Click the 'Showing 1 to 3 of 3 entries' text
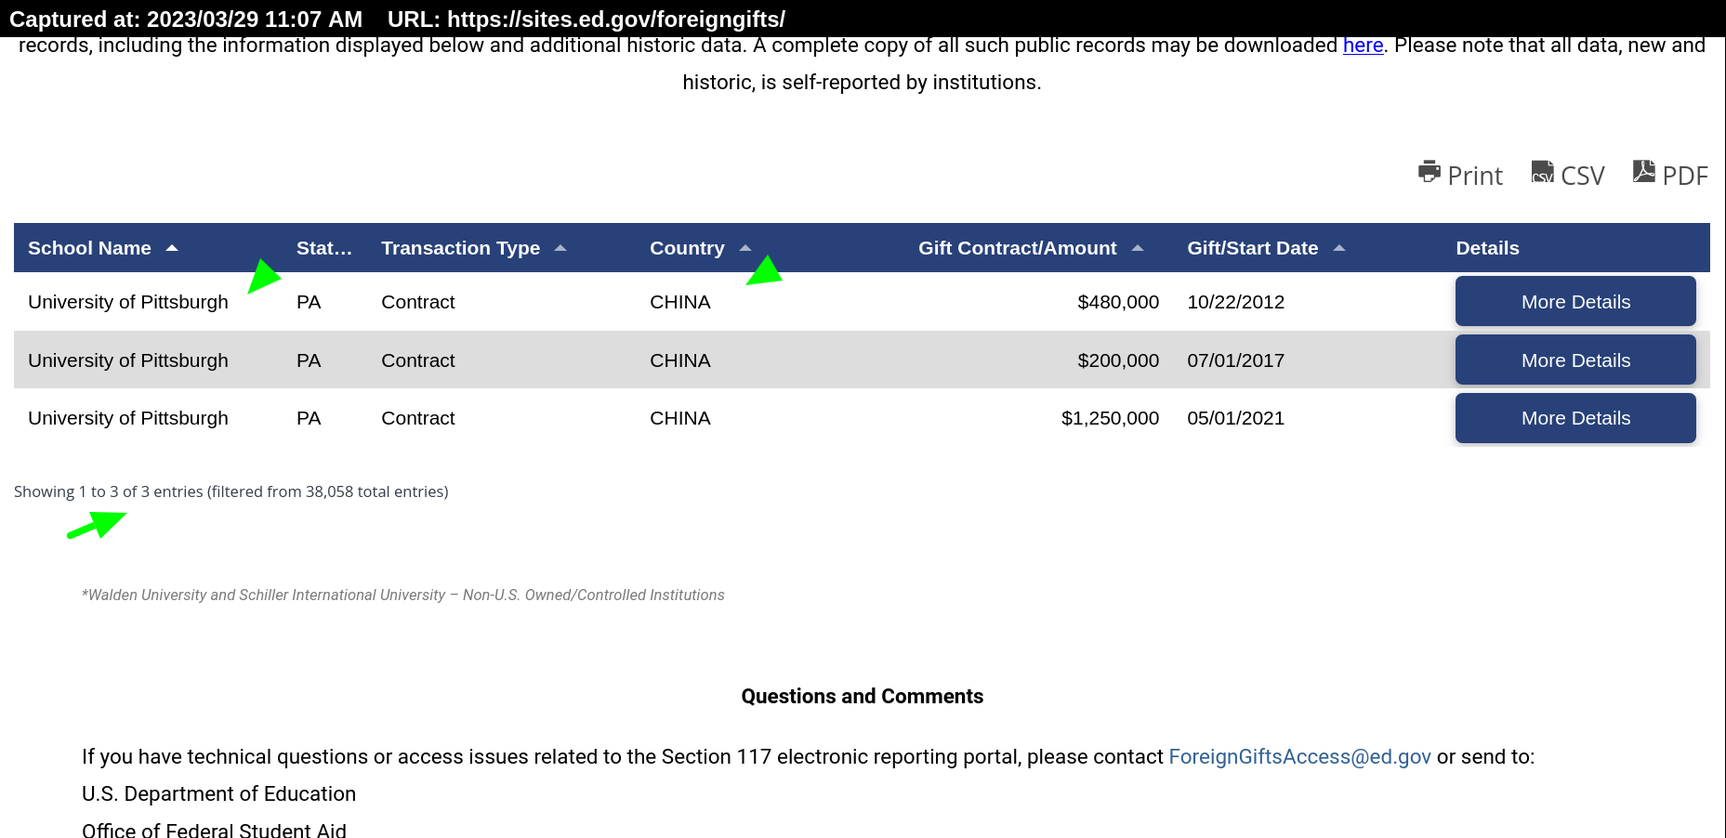The width and height of the screenshot is (1726, 838). point(109,491)
